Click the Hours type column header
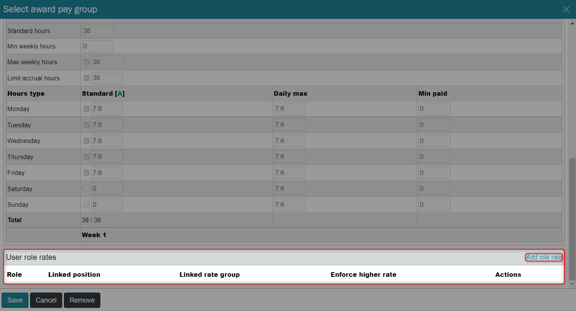Screen dimensions: 576x311 (26, 93)
